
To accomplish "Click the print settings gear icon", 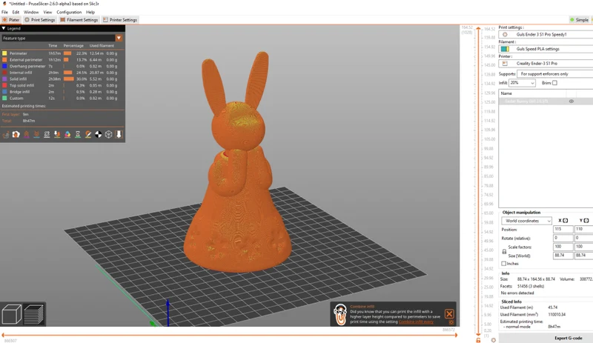I will point(505,34).
